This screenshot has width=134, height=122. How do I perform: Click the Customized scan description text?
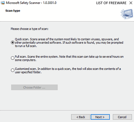coord(68,70)
